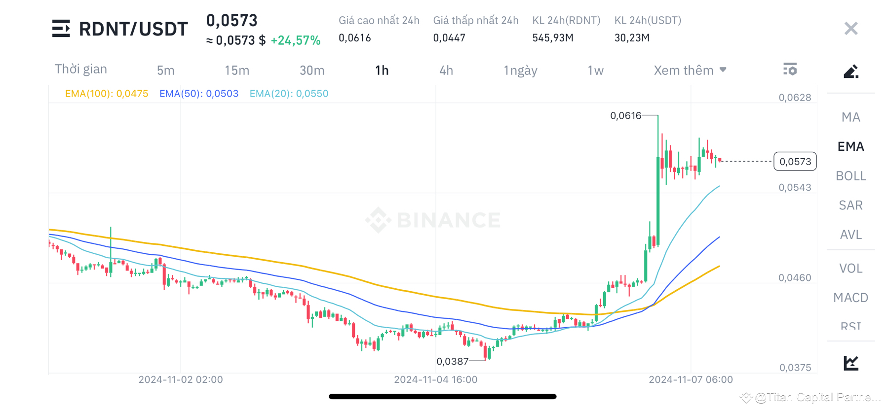The image size is (885, 408).
Task: Select the 30m interval
Action: pyautogui.click(x=312, y=70)
